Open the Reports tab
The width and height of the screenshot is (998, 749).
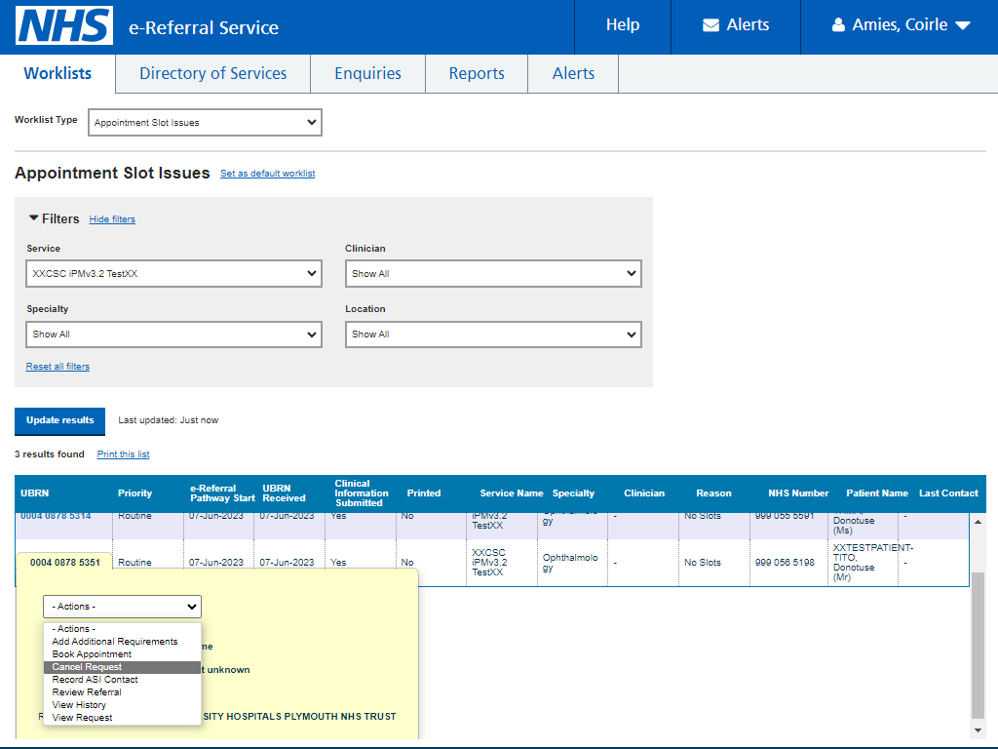(477, 73)
